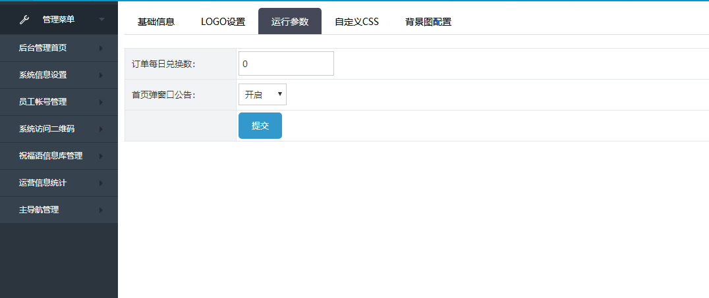The width and height of the screenshot is (709, 298).
Task: Switch to the 基础信息 tab
Action: 156,22
